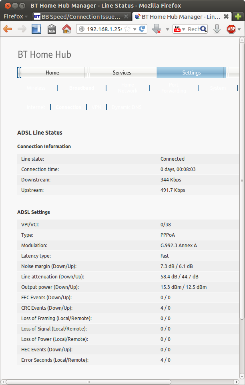
Task: Go to Wireless settings link
Action: tap(36, 88)
